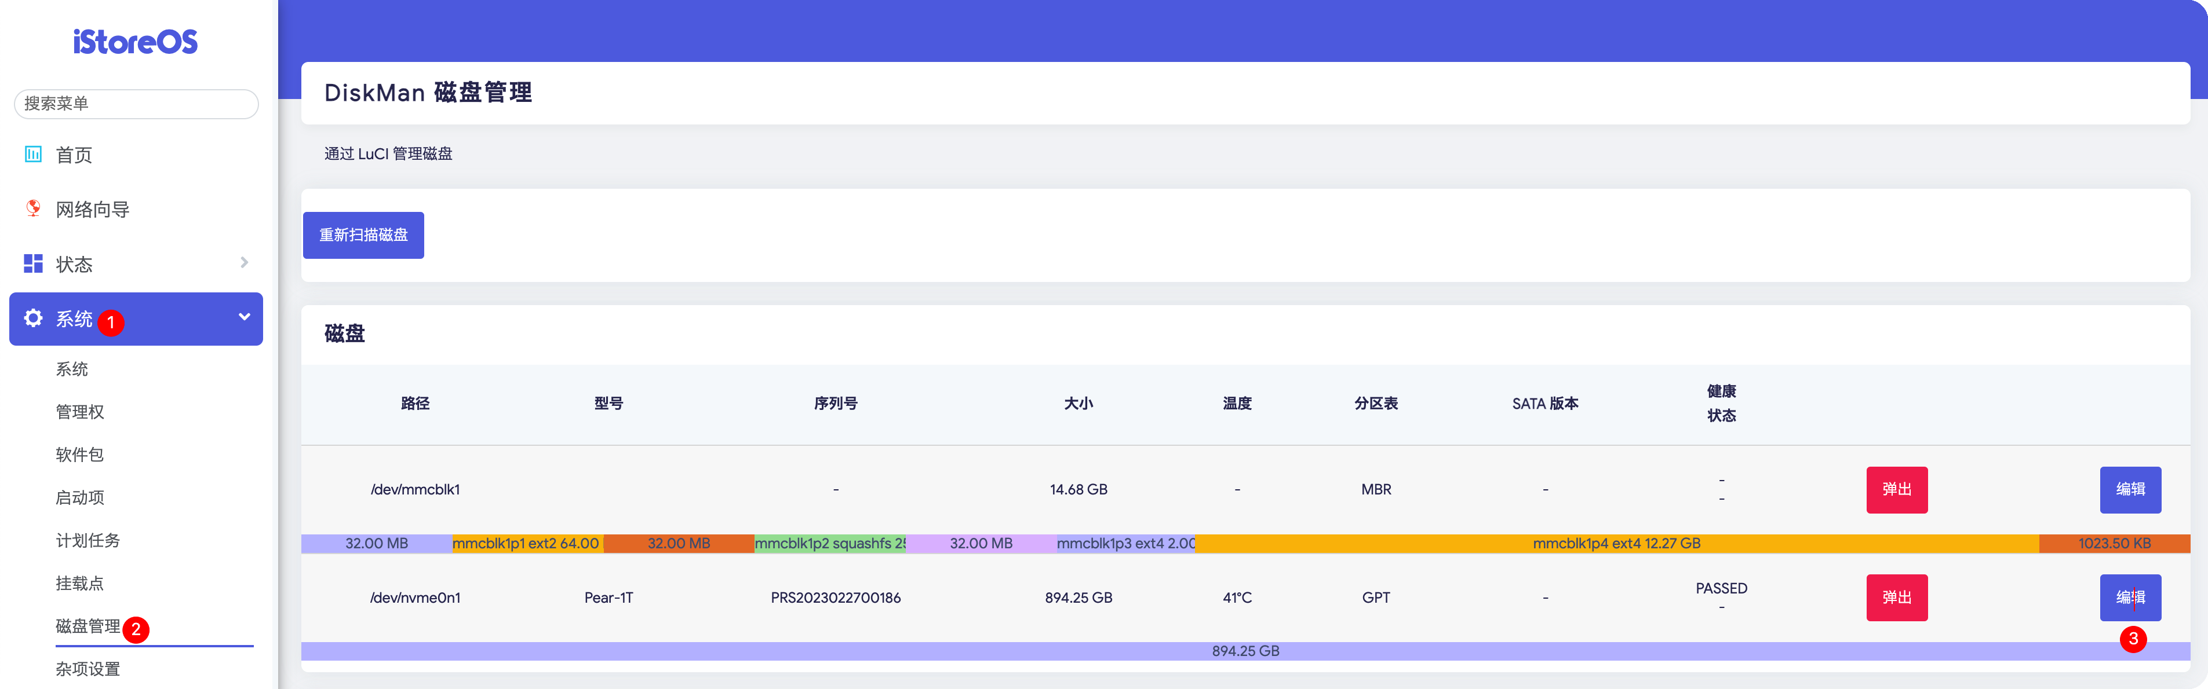This screenshot has width=2208, height=689.
Task: Click the GPT partition table cell
Action: (x=1376, y=598)
